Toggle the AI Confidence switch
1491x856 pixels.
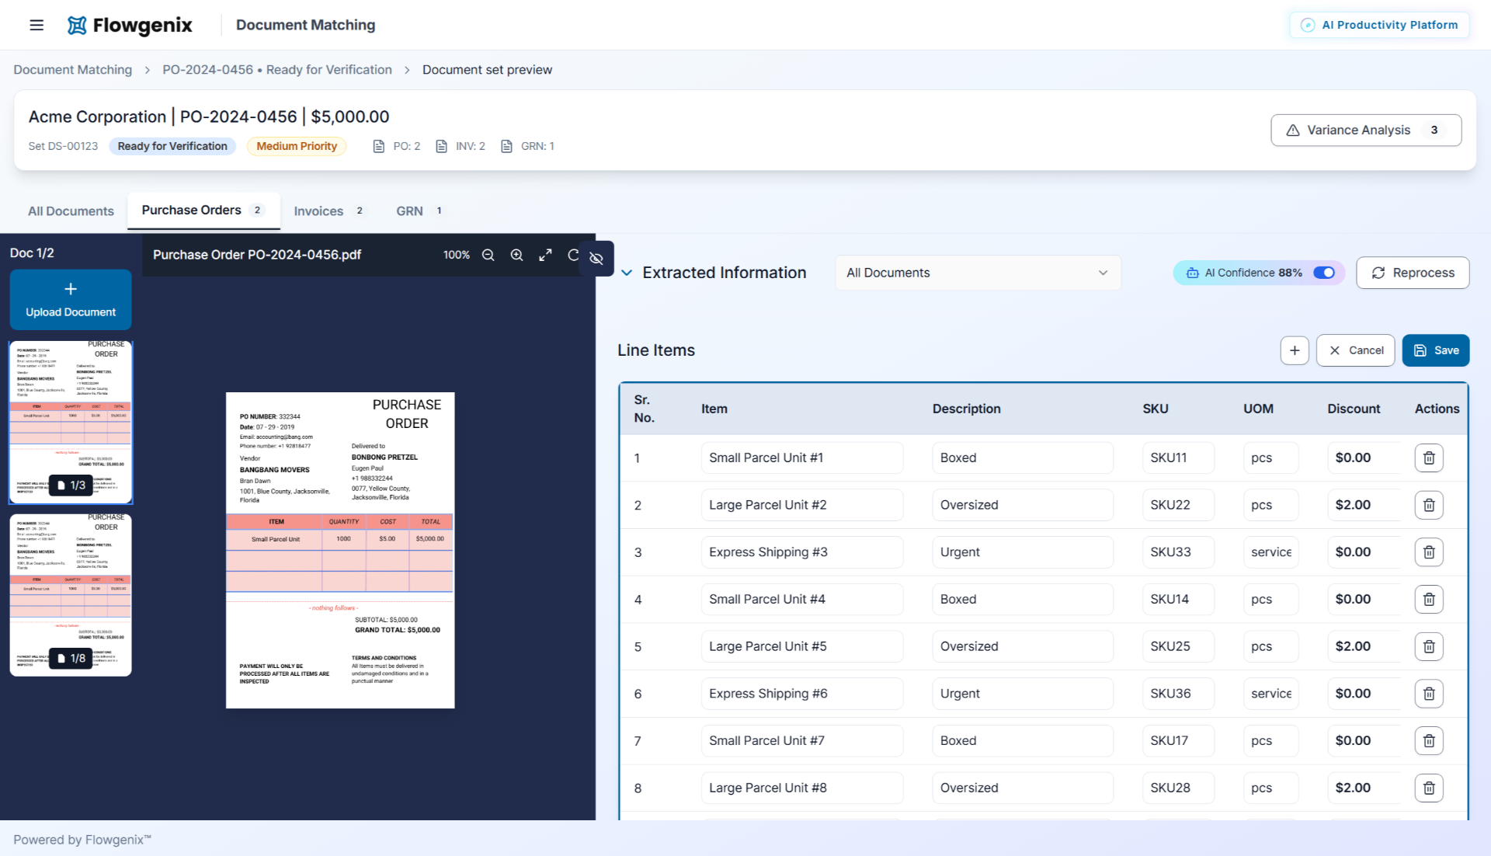tap(1324, 273)
